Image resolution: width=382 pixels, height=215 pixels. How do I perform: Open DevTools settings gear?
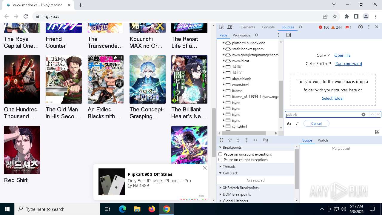361,27
